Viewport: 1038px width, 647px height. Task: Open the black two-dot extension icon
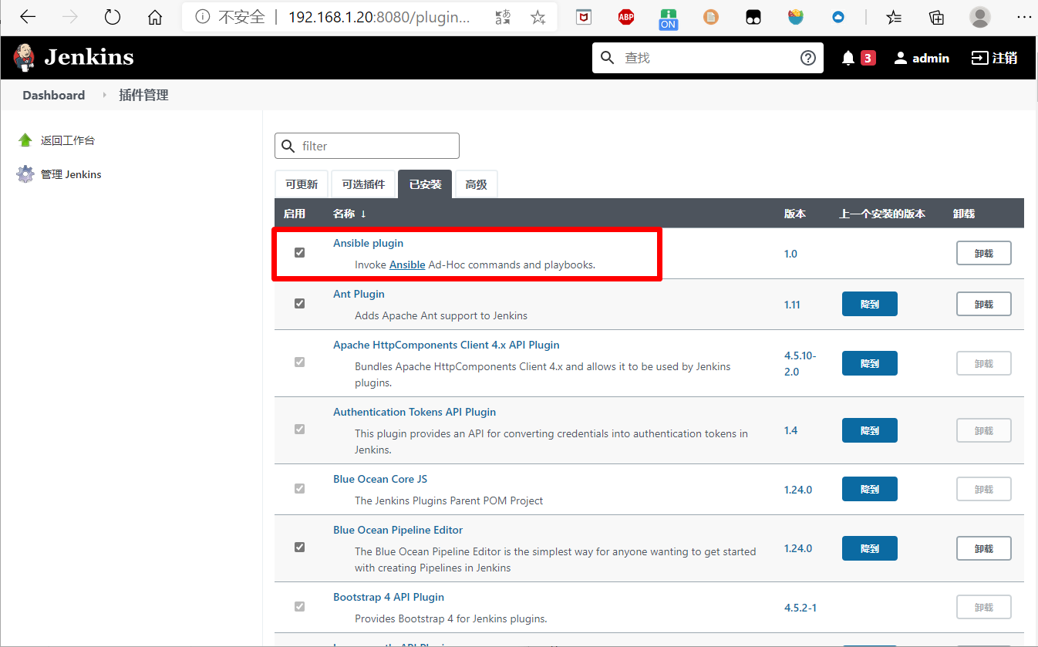point(753,17)
